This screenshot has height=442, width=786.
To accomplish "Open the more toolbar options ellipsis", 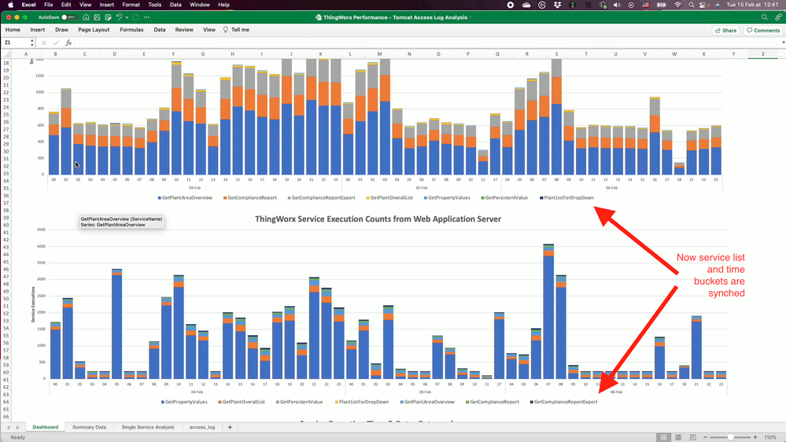I will pyautogui.click(x=146, y=17).
